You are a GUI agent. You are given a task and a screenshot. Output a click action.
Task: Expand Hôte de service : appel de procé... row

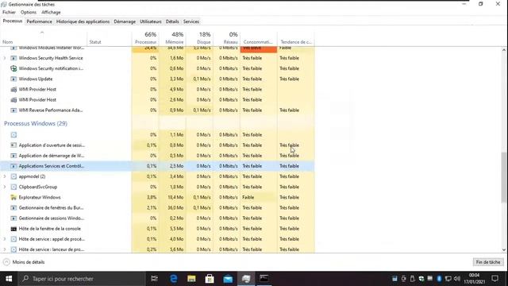pos(5,239)
